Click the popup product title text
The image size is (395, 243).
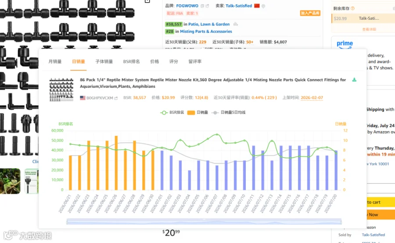(x=213, y=83)
